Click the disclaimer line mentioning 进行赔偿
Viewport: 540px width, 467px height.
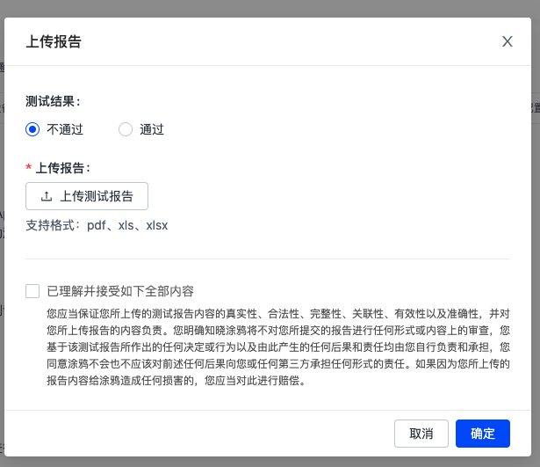point(176,381)
